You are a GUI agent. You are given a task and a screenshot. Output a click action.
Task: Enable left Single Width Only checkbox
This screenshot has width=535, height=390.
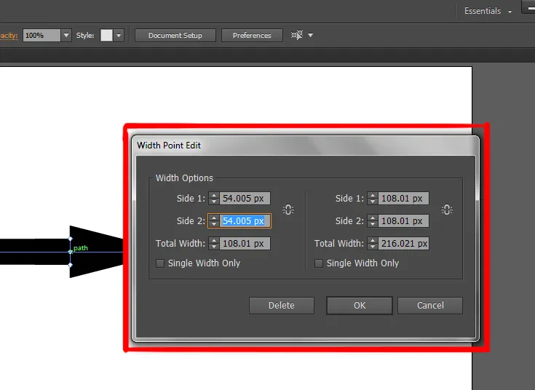point(160,263)
